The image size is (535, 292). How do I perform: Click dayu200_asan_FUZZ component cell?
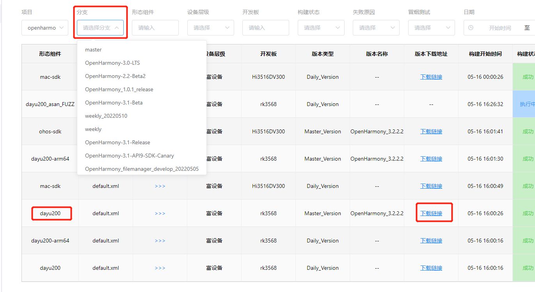[50, 104]
